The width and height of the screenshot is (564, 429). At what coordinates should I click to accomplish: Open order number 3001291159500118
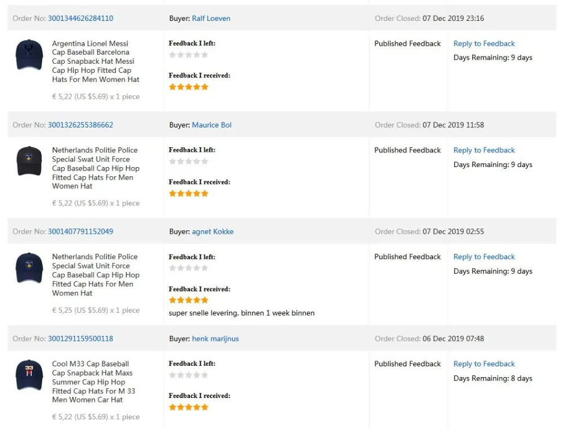(x=80, y=339)
